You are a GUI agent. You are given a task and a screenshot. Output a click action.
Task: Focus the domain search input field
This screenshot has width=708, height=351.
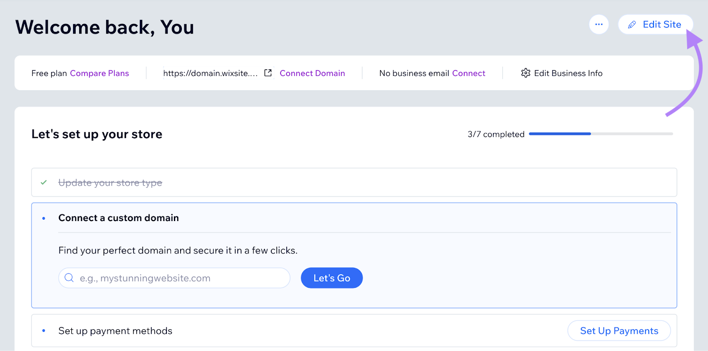click(181, 278)
